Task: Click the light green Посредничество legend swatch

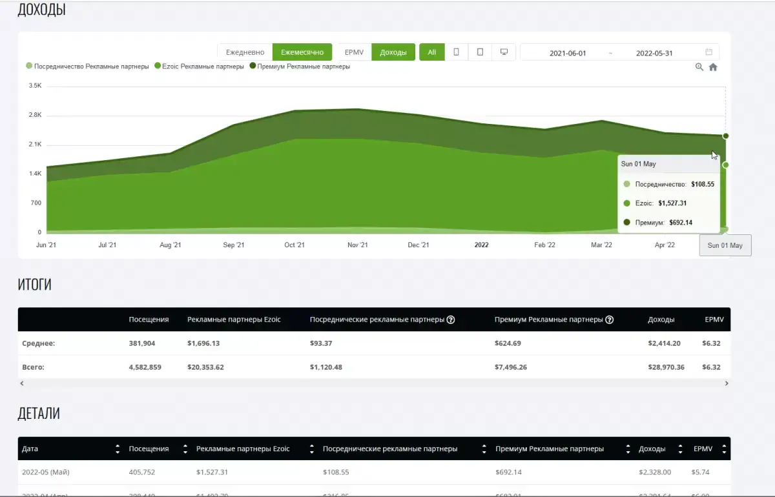Action: (29, 66)
